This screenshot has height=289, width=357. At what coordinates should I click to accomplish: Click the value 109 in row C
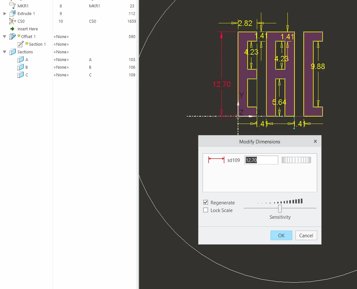coord(132,75)
